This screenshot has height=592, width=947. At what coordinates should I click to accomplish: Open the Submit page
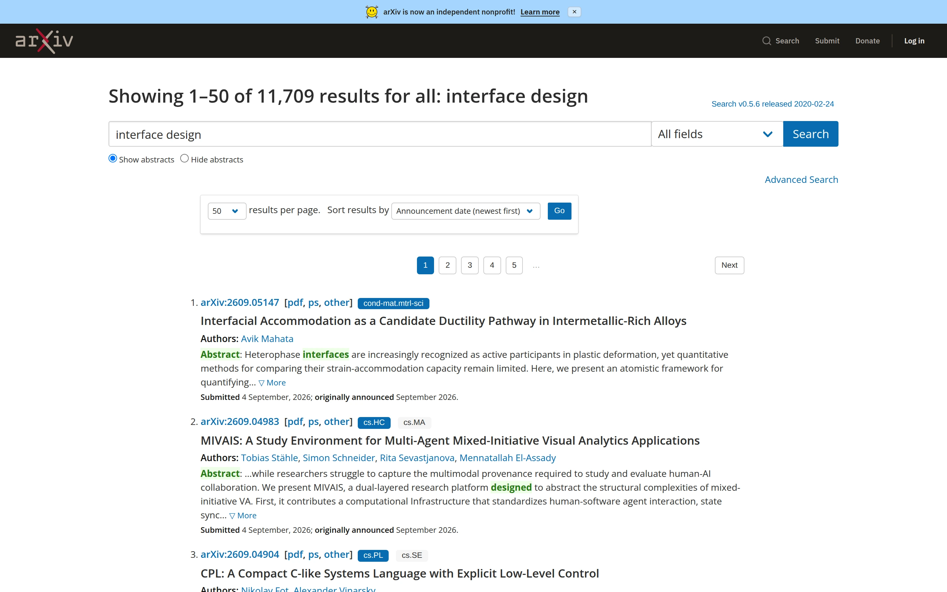click(x=827, y=41)
